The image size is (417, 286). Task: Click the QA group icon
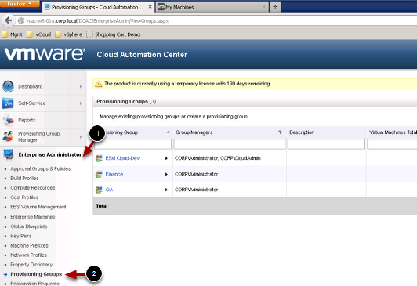tap(99, 190)
